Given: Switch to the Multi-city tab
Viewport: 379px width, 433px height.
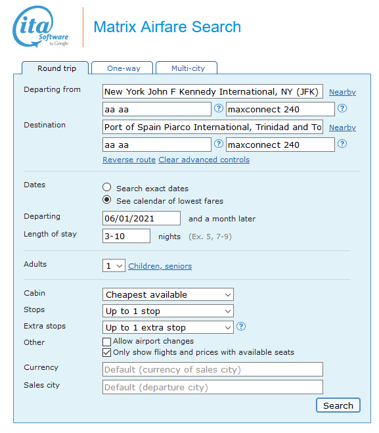Looking at the screenshot, I should [187, 68].
